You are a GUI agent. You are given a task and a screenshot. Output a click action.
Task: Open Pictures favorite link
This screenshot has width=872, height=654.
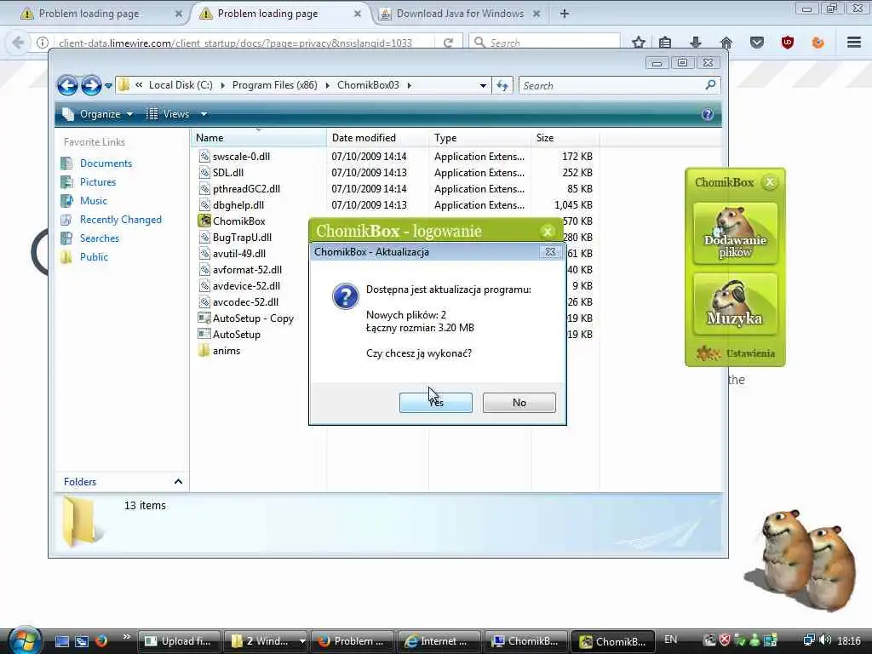pos(98,182)
